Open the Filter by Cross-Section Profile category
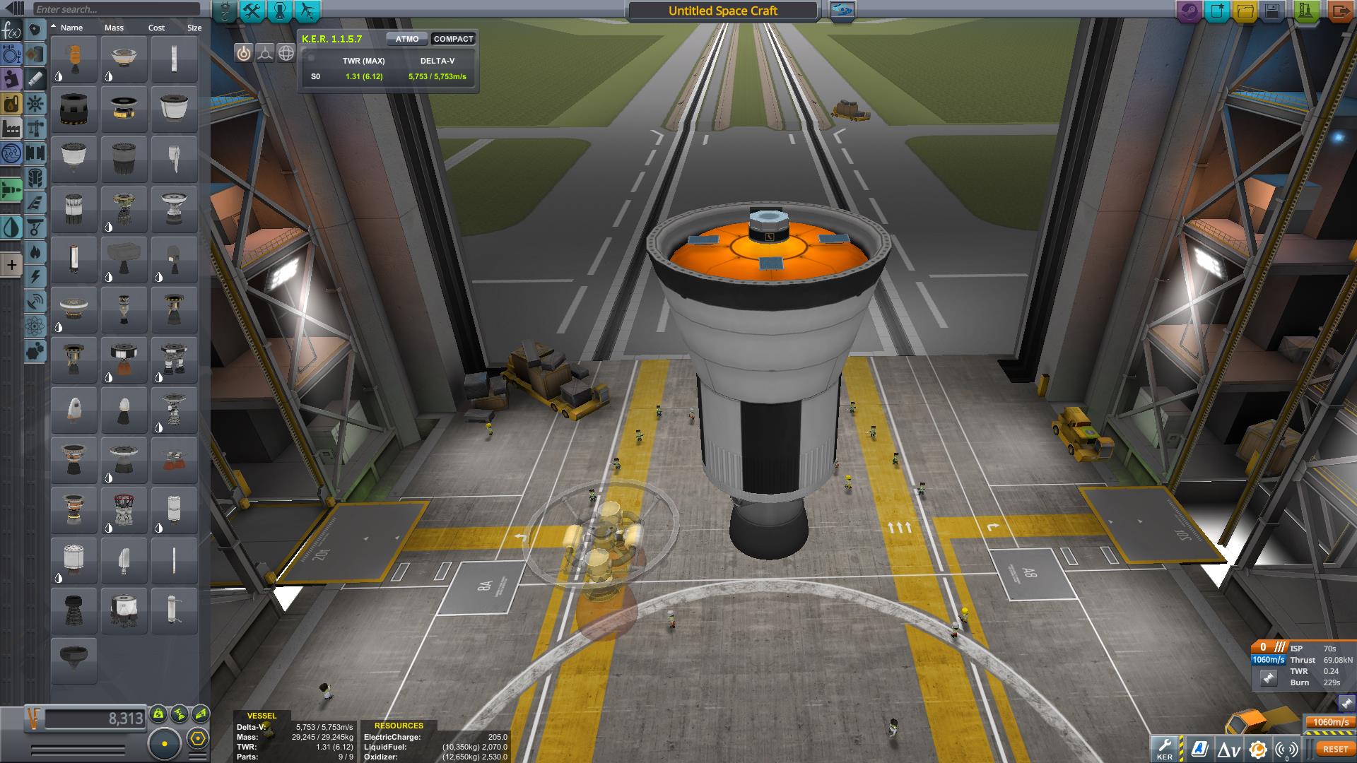This screenshot has width=1357, height=763. (x=11, y=55)
